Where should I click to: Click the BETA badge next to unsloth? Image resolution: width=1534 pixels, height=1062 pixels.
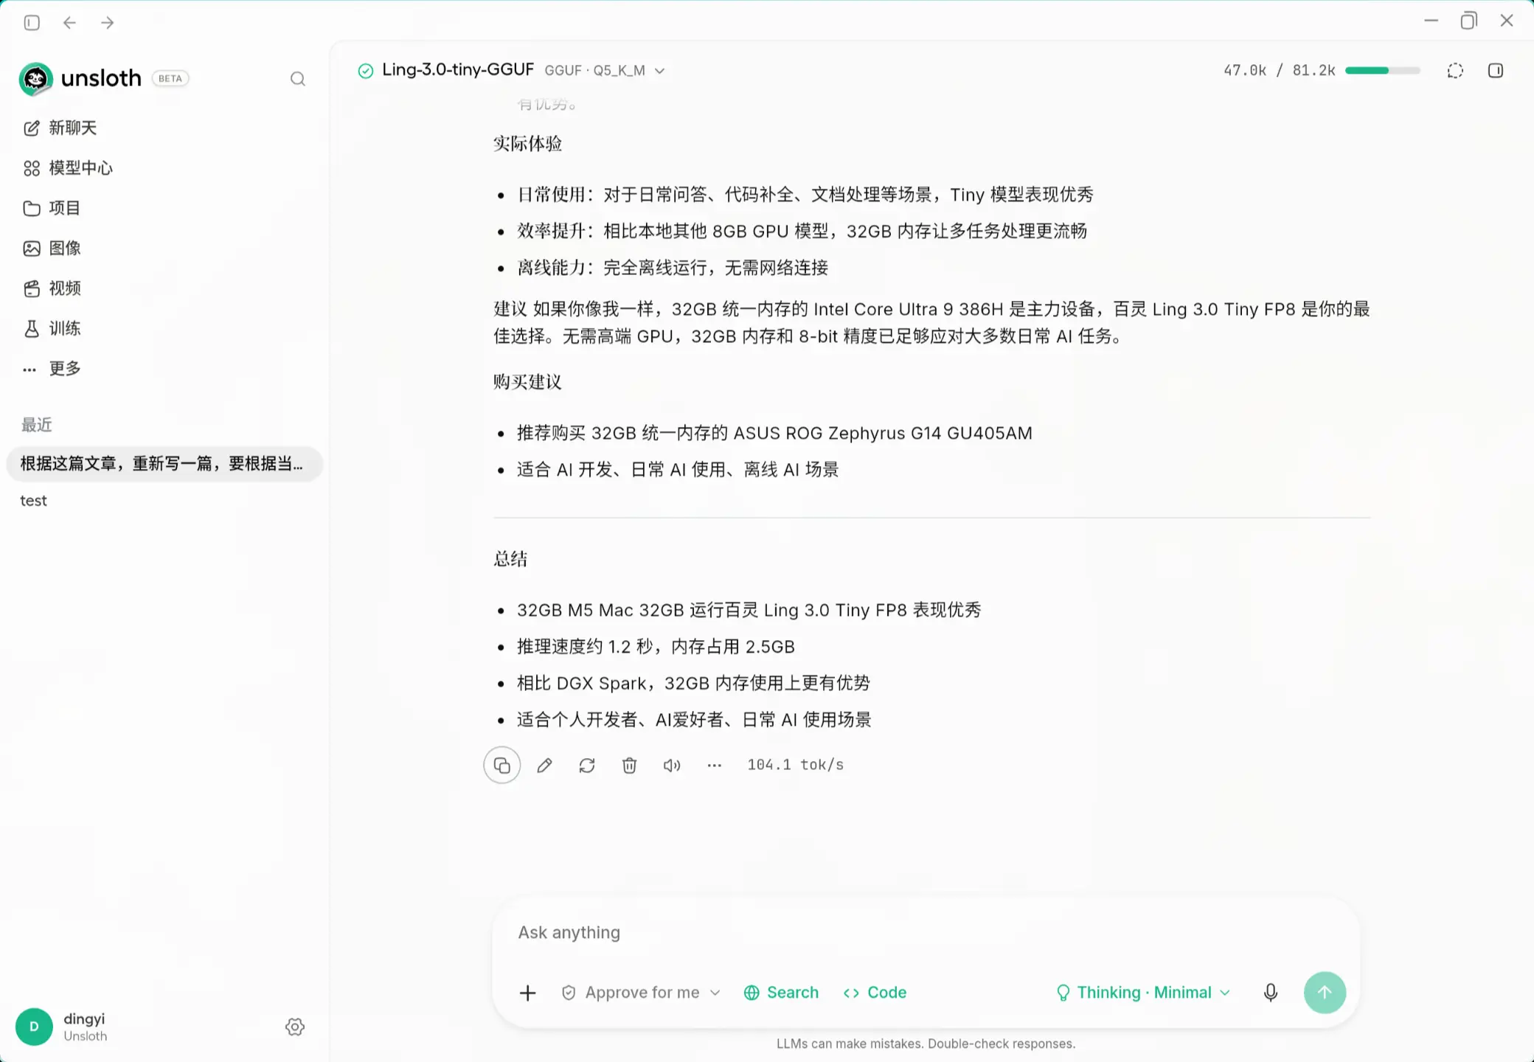click(x=170, y=79)
